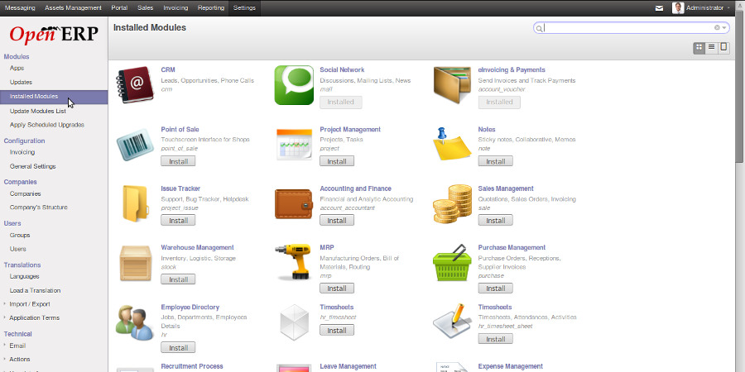This screenshot has width=745, height=372.
Task: Switch to kanban grid view
Action: 699,47
